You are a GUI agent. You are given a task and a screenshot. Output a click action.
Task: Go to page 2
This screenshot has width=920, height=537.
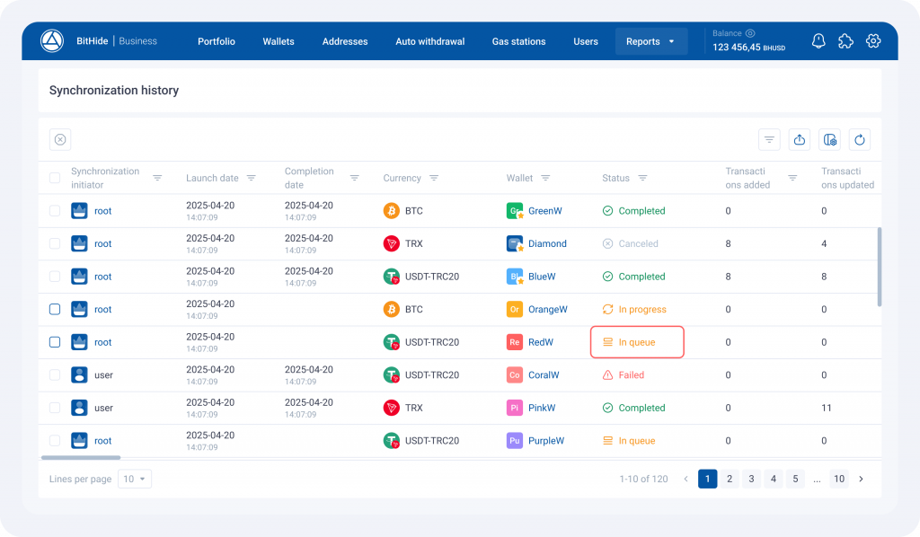(730, 479)
